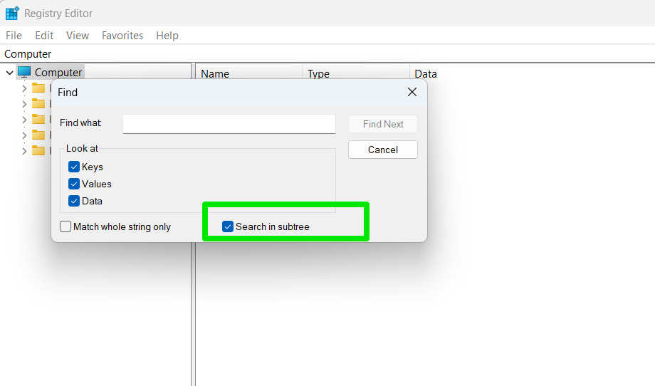This screenshot has width=655, height=386.
Task: Toggle the Keys checkbox
Action: click(74, 167)
